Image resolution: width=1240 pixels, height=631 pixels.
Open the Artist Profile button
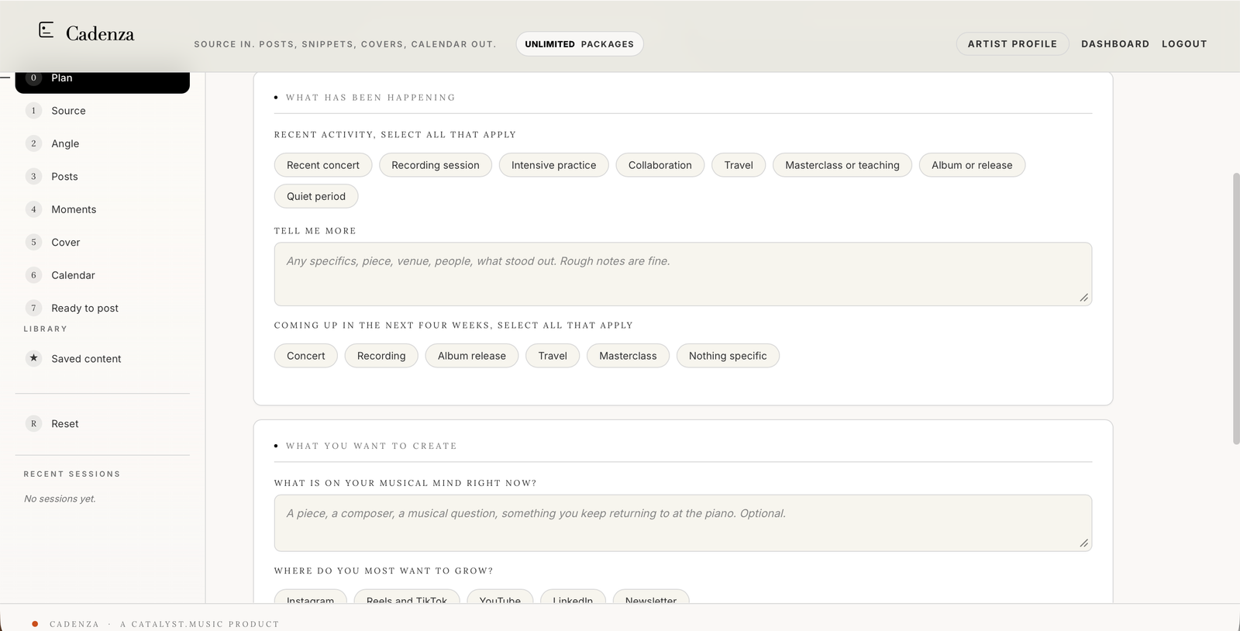click(1012, 43)
